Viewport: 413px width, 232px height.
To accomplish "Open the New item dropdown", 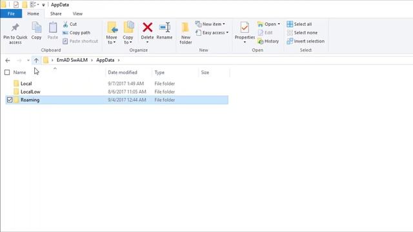I will point(210,24).
